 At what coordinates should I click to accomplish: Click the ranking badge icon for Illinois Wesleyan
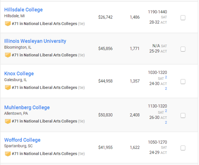pyautogui.click(x=7, y=55)
